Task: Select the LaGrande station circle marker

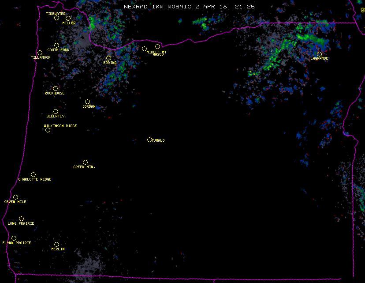Action: click(319, 54)
